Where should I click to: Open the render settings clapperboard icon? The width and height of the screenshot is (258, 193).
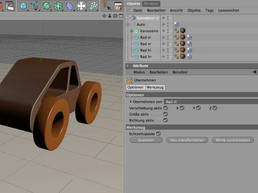(10, 6)
